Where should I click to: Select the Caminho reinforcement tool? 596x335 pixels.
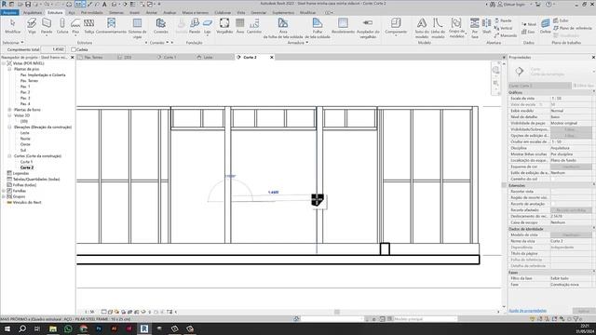click(254, 26)
